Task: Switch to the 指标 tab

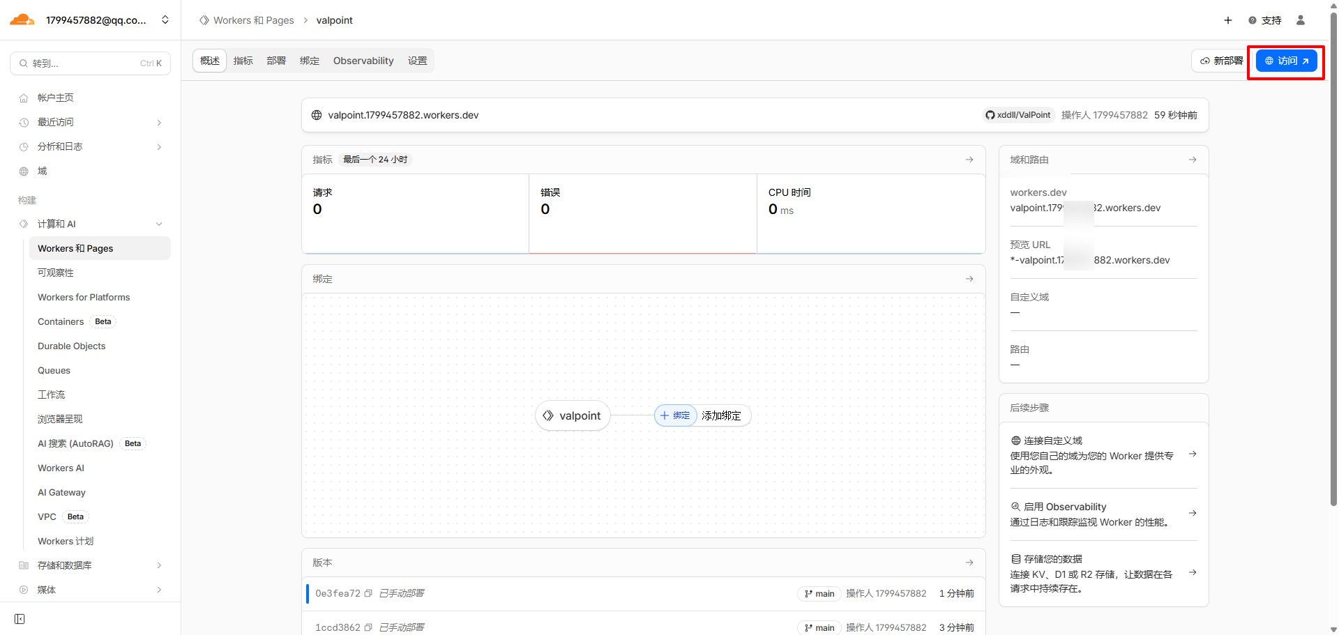Action: coord(243,61)
